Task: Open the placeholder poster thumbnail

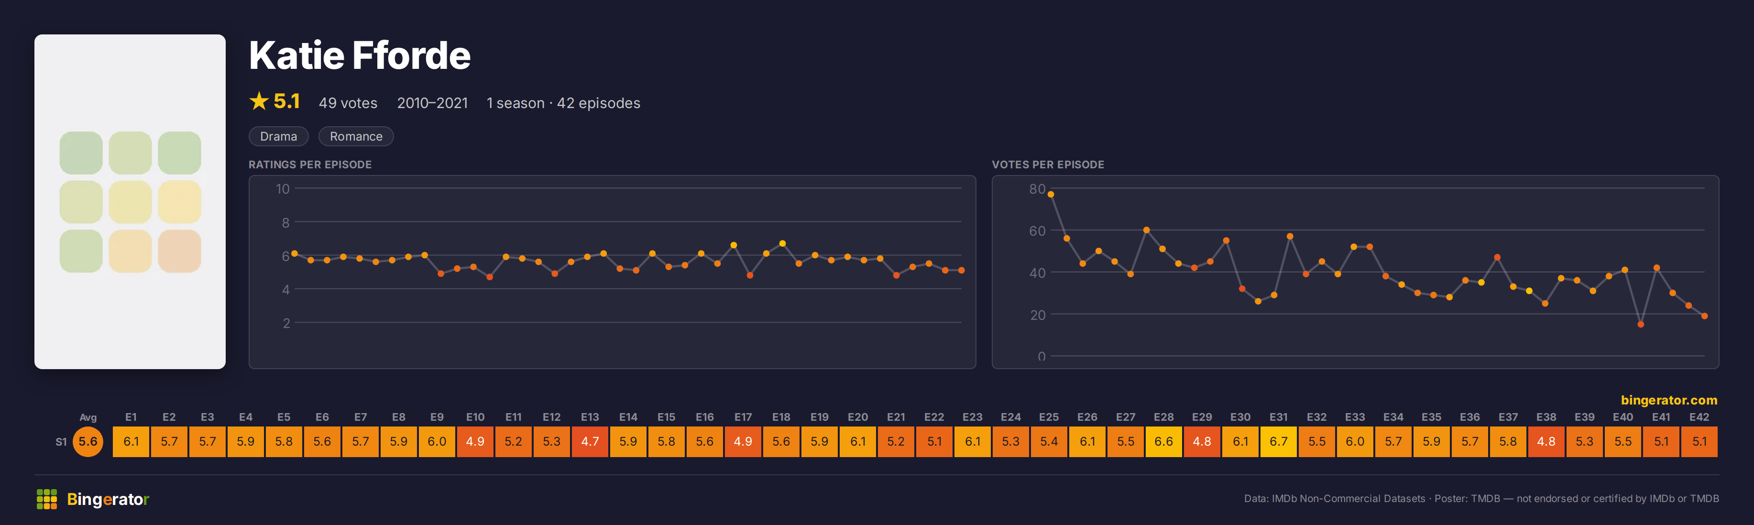Action: (x=130, y=202)
